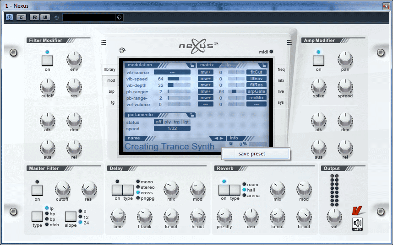Click the Amp Modifier spike knob
This screenshot has width=393, height=245.
[318, 86]
